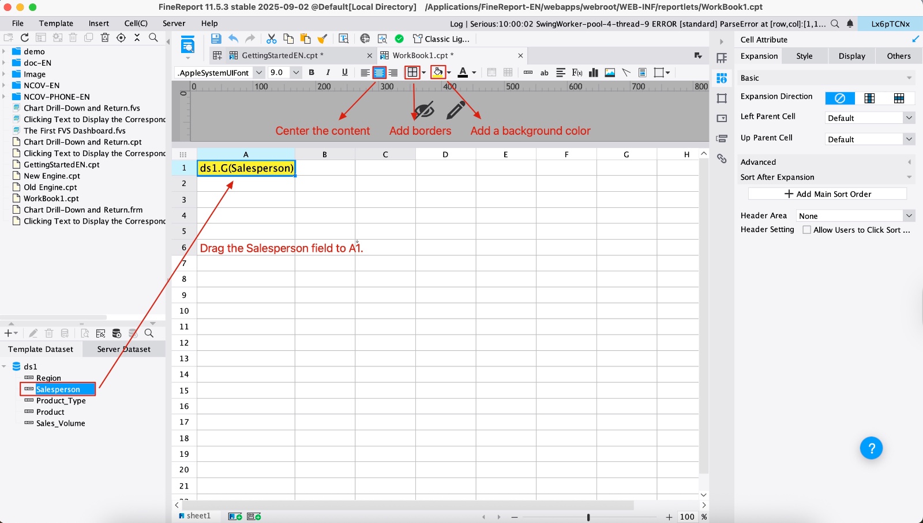Switch to the Style tab

(x=804, y=56)
